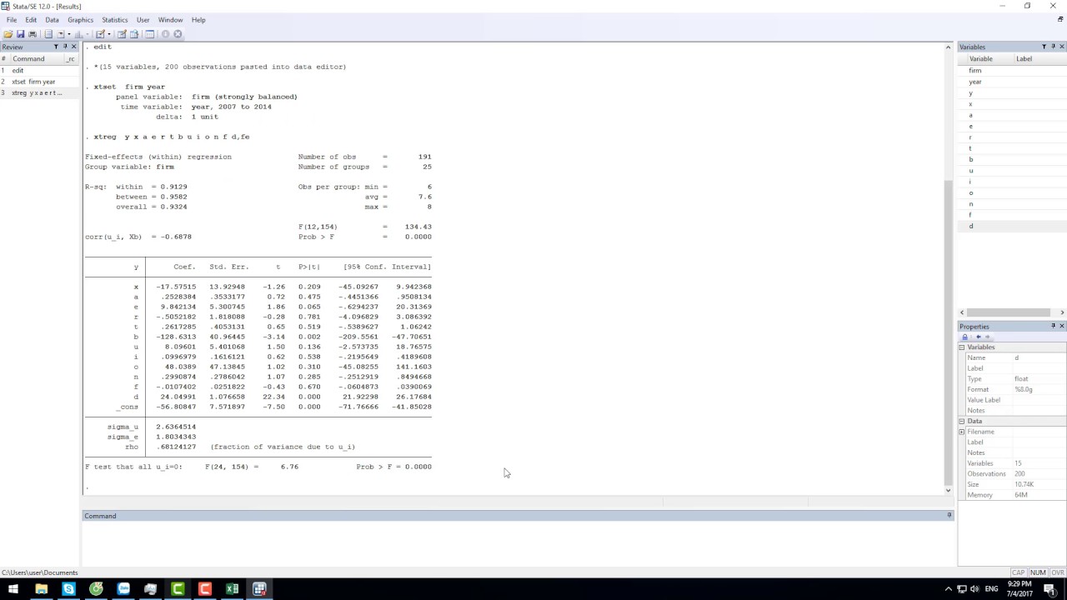The height and width of the screenshot is (600, 1067).
Task: Collapse the Variables section in Properties
Action: [x=961, y=347]
